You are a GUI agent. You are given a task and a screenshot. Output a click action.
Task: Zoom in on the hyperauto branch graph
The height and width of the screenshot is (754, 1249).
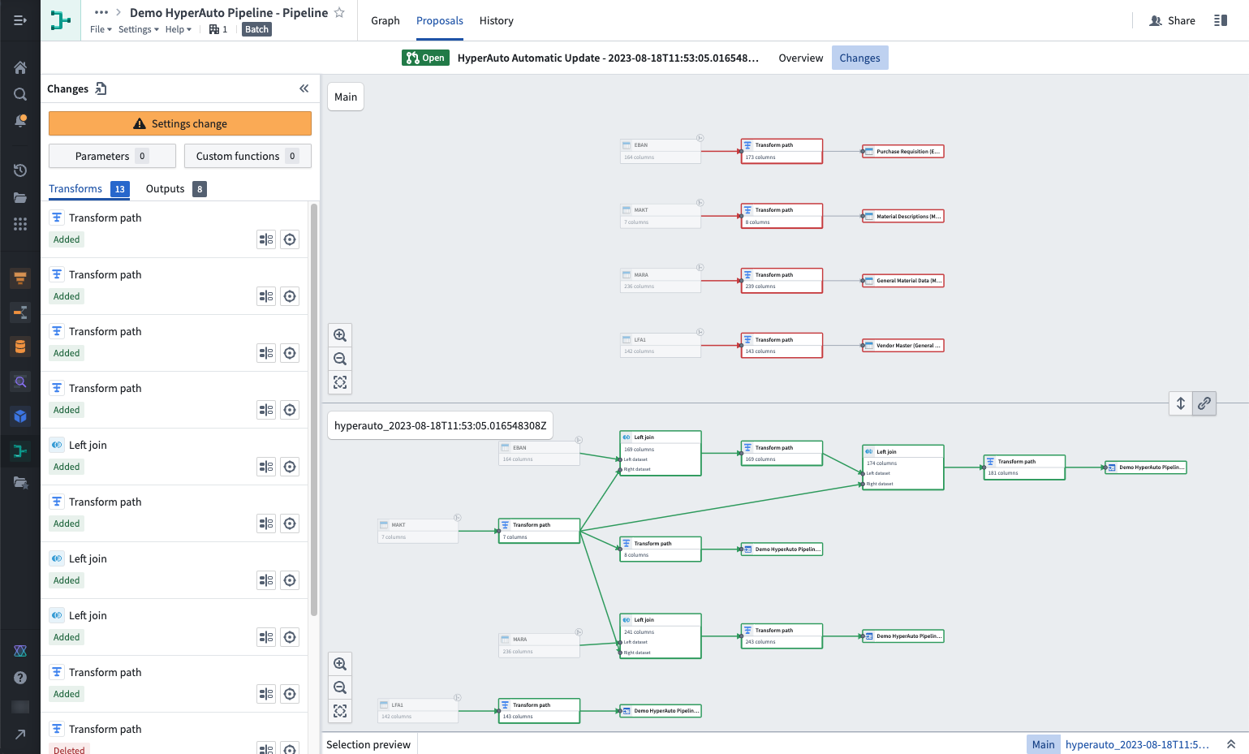point(340,664)
